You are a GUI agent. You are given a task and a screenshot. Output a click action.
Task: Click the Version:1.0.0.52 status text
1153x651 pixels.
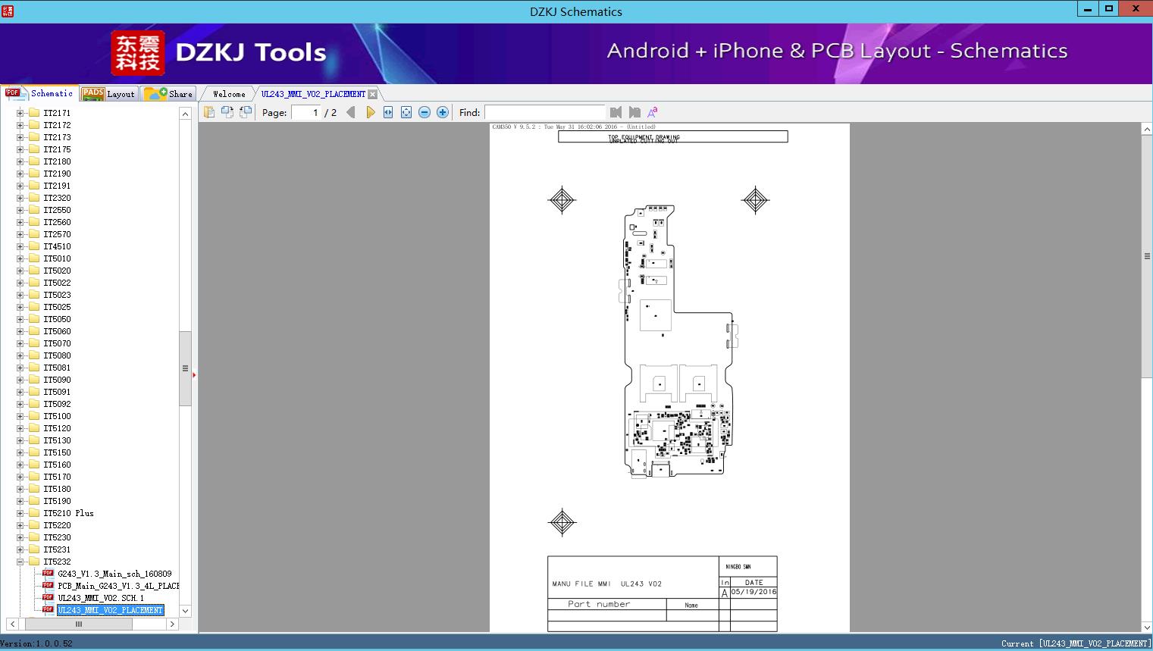coord(36,643)
